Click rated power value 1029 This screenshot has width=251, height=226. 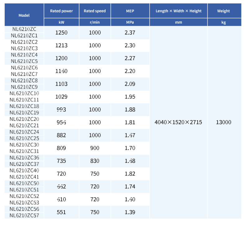click(61, 97)
